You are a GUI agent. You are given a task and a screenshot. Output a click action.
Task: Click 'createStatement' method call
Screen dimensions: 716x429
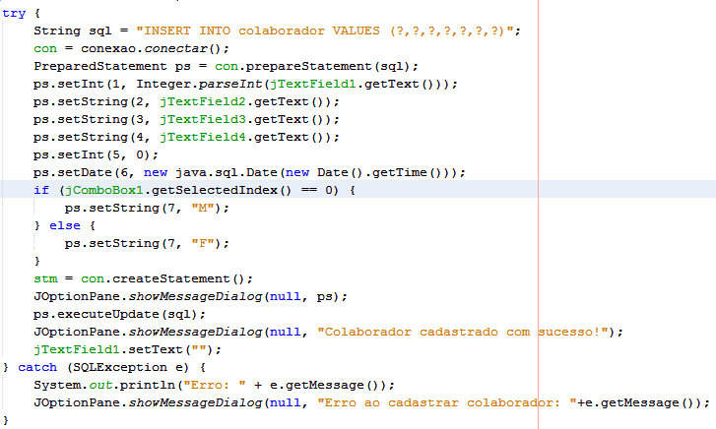(x=171, y=278)
